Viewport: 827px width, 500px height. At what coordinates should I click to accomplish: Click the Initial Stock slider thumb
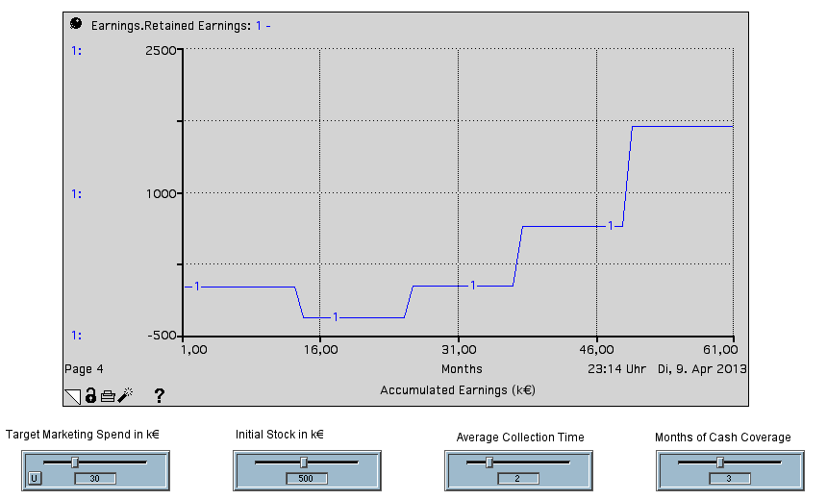click(x=304, y=462)
